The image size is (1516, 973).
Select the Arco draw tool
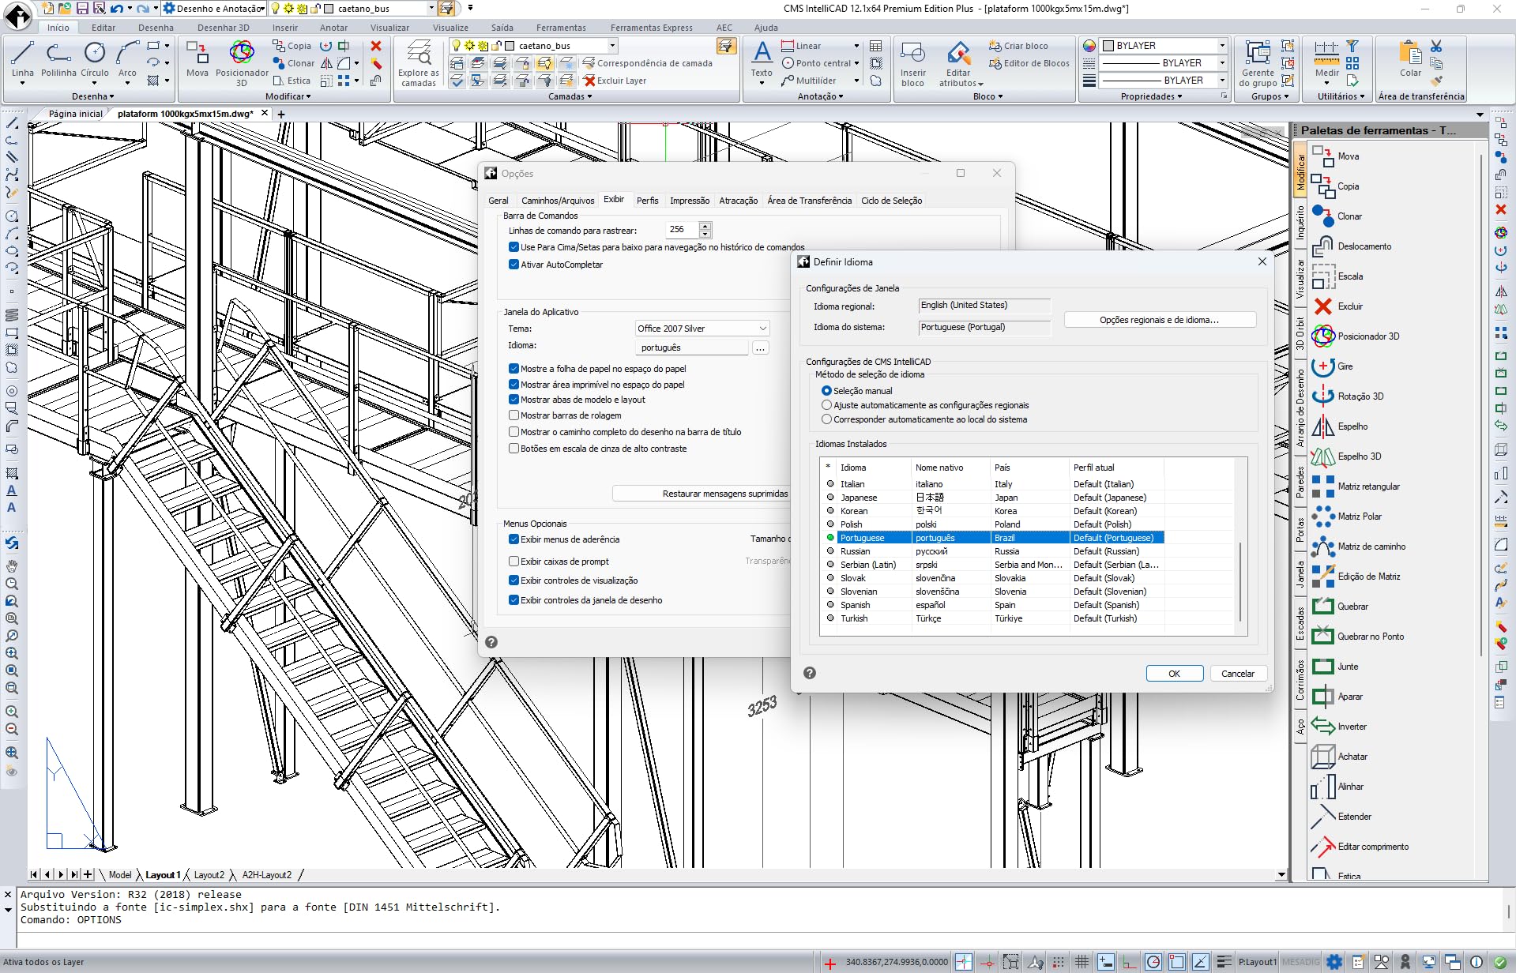point(127,61)
